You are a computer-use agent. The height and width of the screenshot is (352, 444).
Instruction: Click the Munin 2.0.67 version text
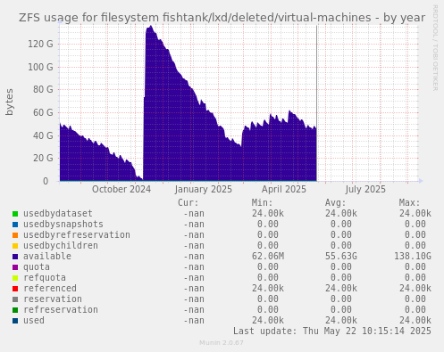(x=222, y=343)
